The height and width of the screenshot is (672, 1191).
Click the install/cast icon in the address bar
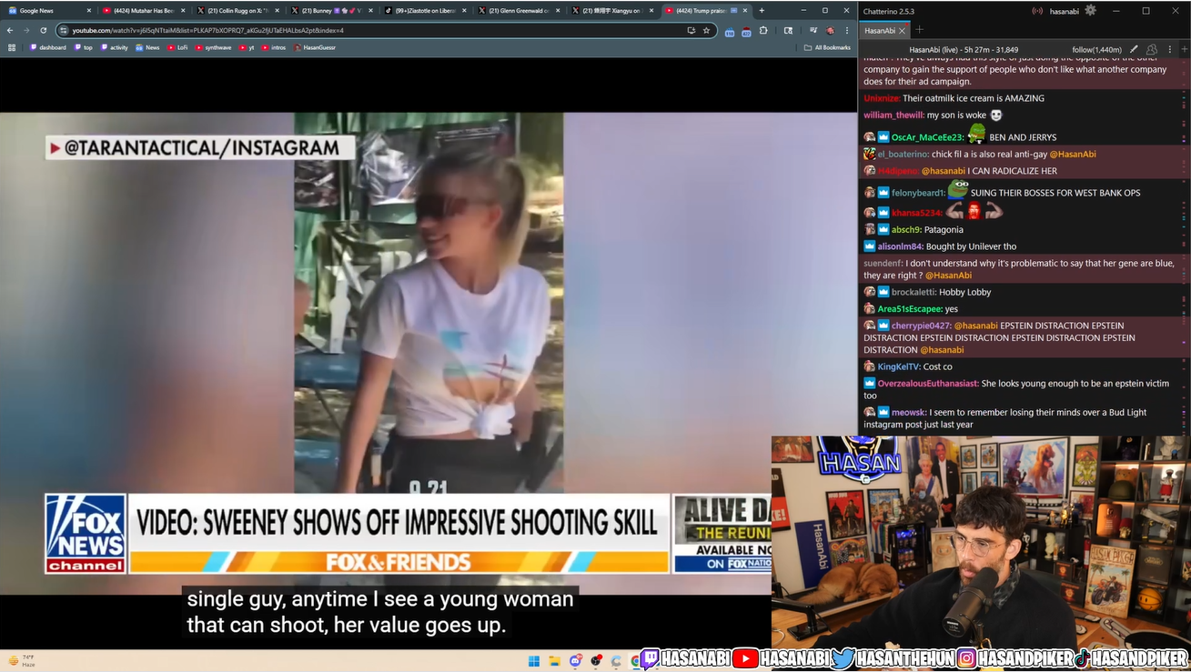691,30
